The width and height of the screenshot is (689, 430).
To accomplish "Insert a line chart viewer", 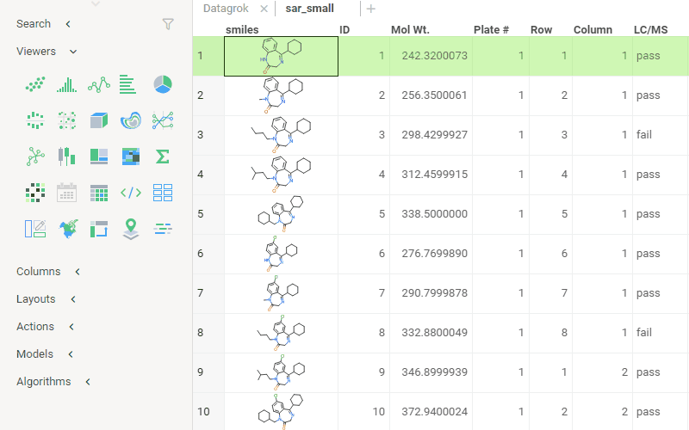I will [98, 84].
